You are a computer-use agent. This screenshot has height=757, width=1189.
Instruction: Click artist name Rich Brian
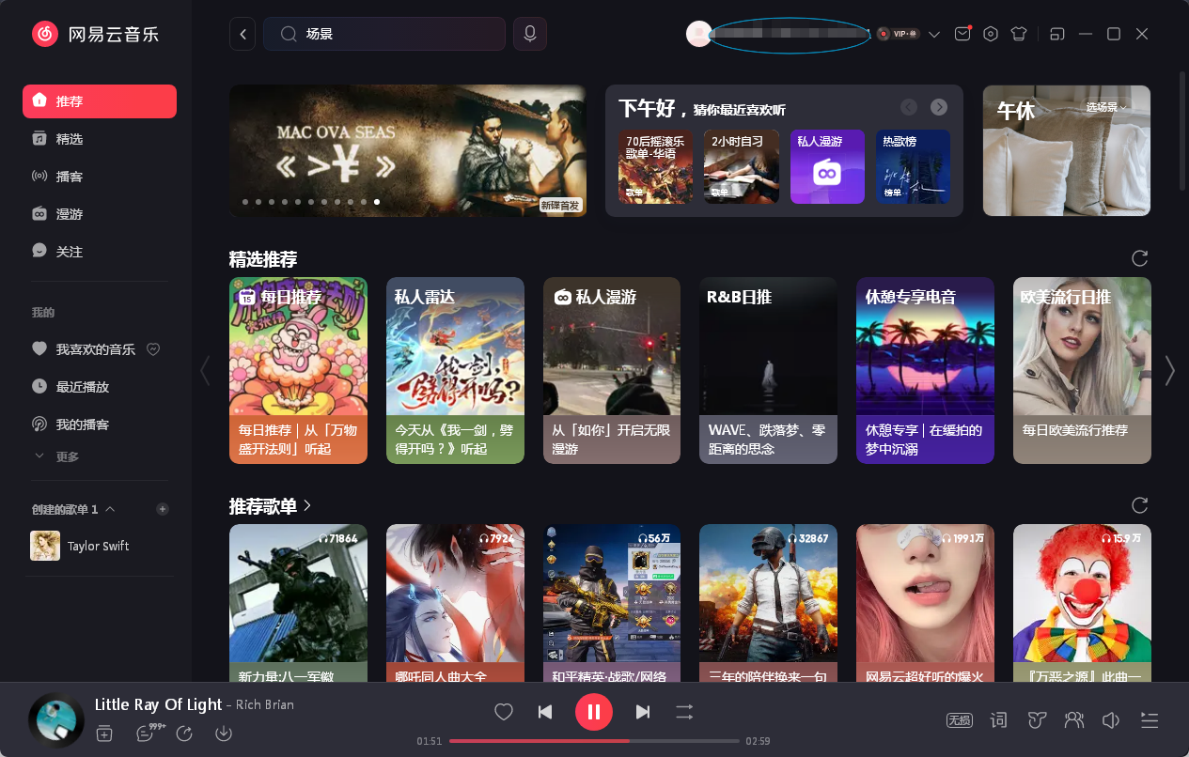coord(264,704)
